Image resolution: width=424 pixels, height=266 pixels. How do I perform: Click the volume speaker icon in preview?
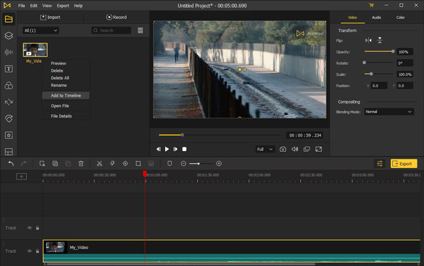click(295, 149)
